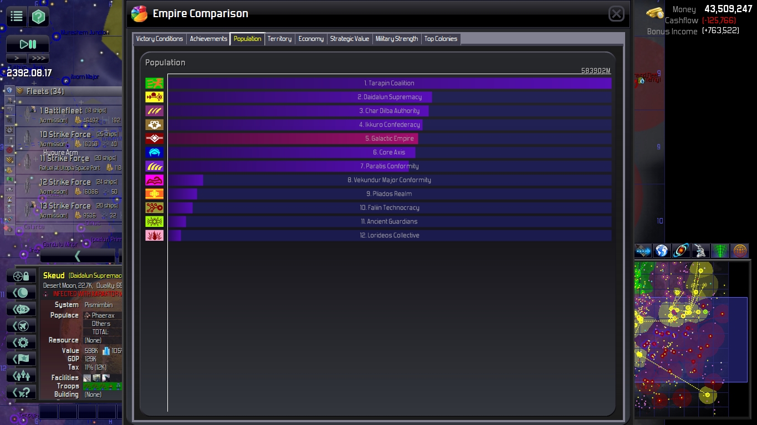
Task: Open the Military Strength tab
Action: tap(397, 39)
